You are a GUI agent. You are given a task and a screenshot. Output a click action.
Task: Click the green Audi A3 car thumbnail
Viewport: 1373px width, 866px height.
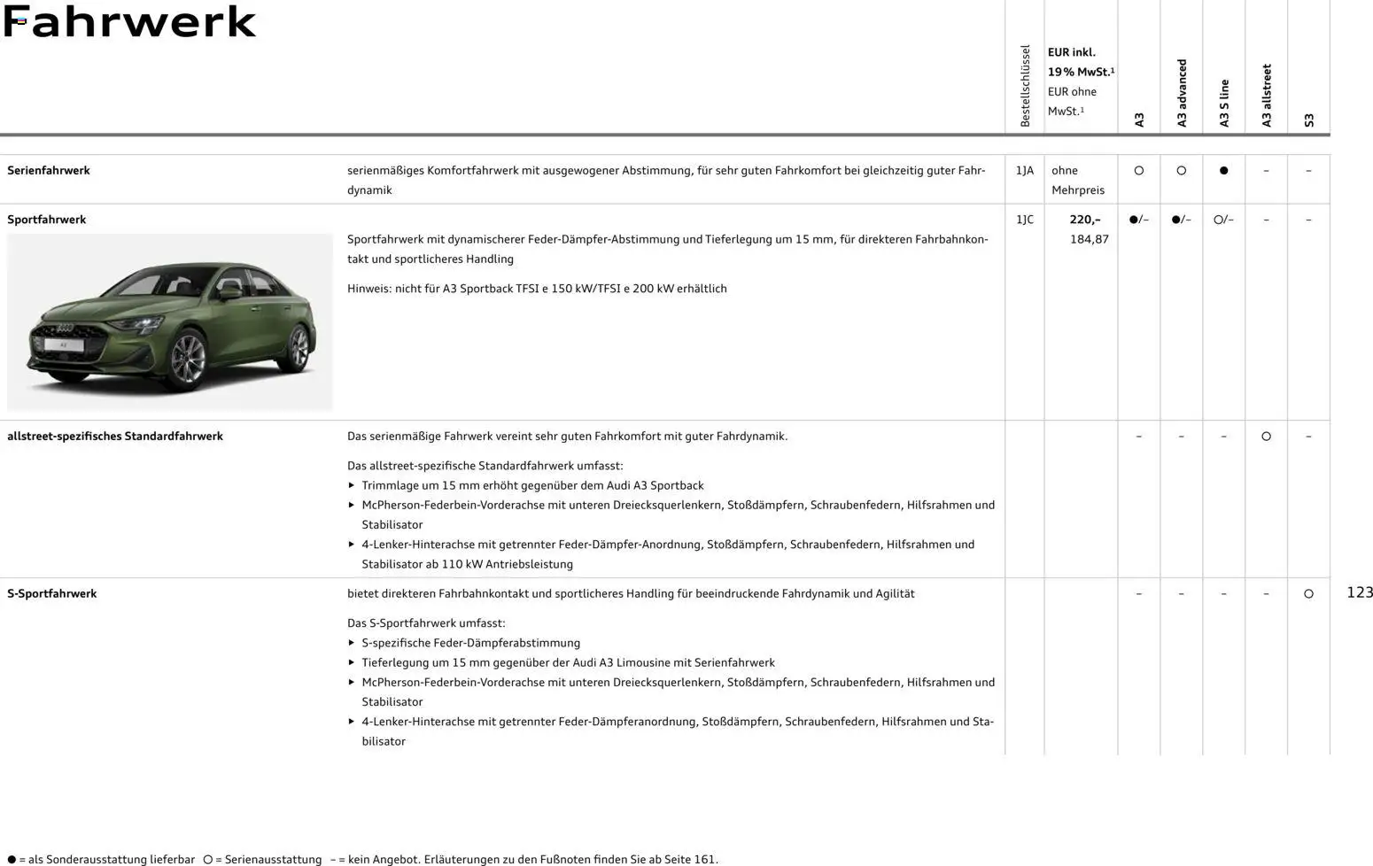[170, 322]
